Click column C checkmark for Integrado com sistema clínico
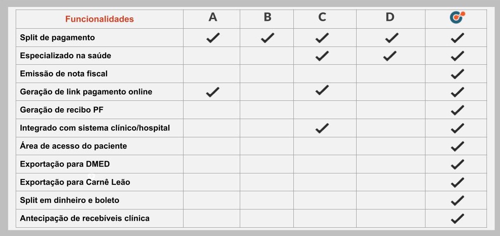The image size is (500, 236). tap(322, 128)
